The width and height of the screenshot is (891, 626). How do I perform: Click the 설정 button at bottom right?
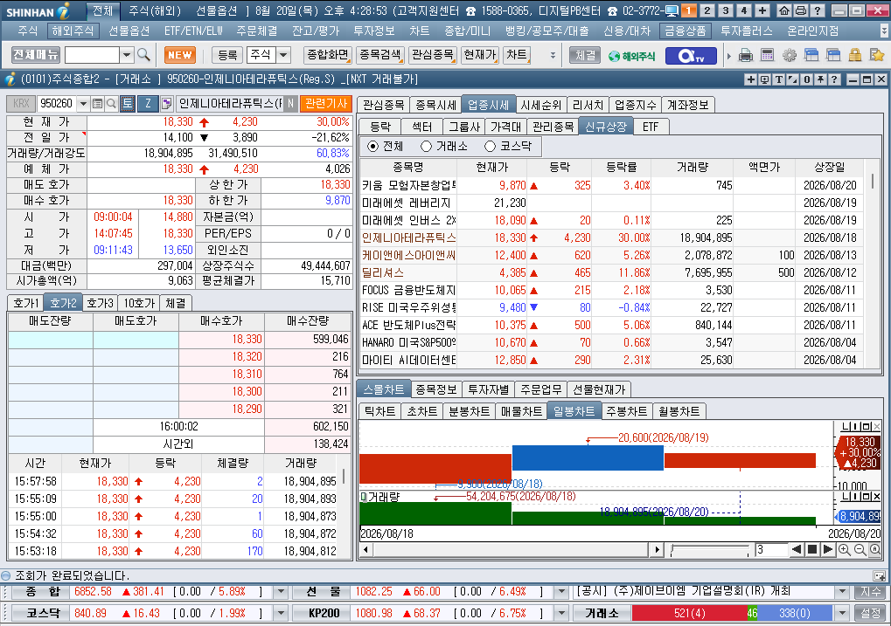(870, 614)
